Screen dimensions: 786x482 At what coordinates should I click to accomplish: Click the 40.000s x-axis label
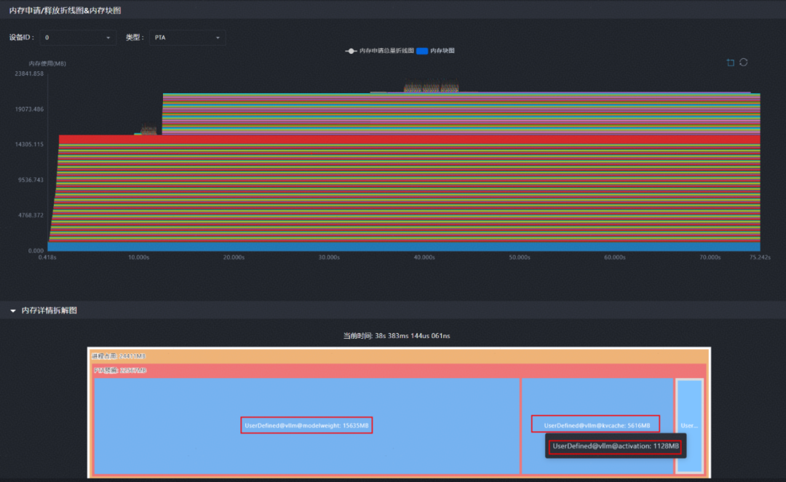pos(424,257)
